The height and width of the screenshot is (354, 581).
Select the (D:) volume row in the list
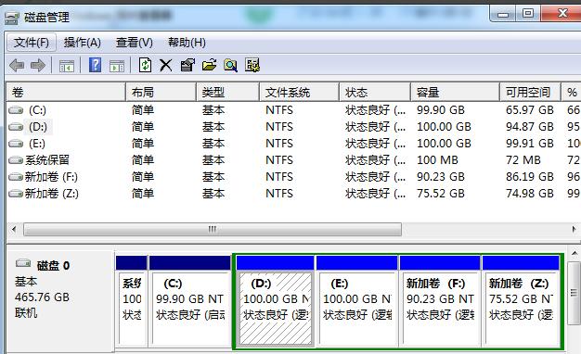pyautogui.click(x=294, y=127)
